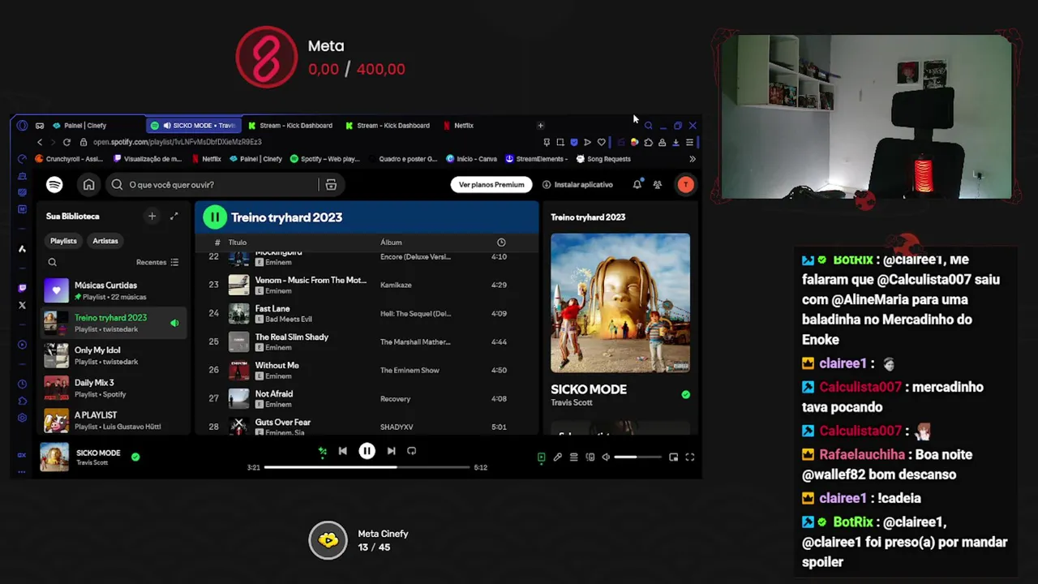The height and width of the screenshot is (584, 1038).
Task: Open the miniplayer
Action: tap(673, 457)
